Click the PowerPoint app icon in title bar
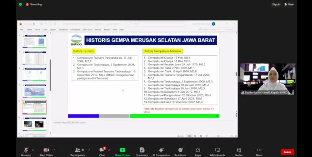The width and height of the screenshot is (312, 157). 21,24
